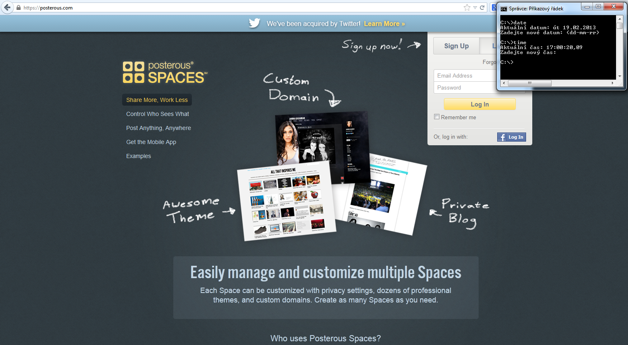Click 'We've been acquired by Twitter!' banner text
The width and height of the screenshot is (628, 345).
coord(314,24)
